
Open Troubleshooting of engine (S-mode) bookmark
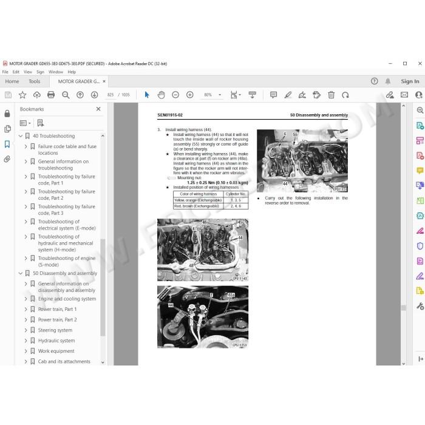tap(67, 261)
